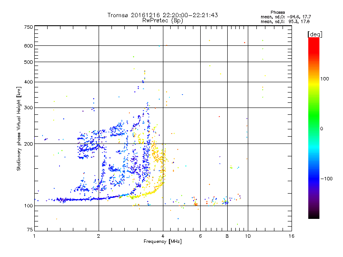Click colorbar tick label '-100'
This screenshot has height=257, width=343.
[326, 179]
